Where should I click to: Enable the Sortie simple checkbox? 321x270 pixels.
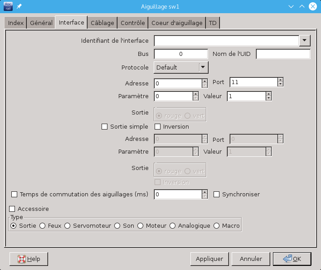tap(105, 127)
